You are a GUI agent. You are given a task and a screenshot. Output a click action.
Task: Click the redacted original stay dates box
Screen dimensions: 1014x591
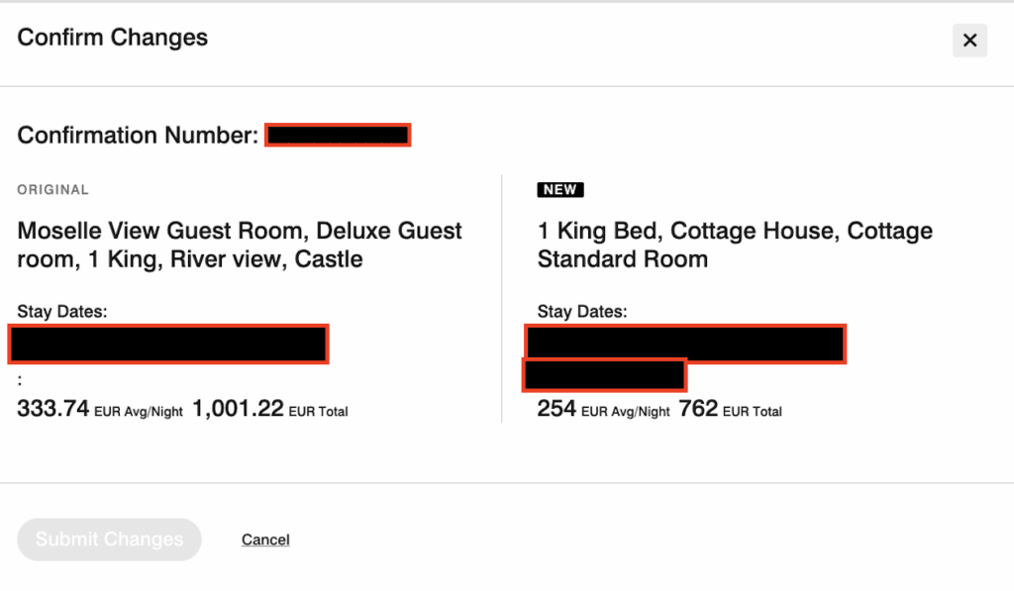point(167,344)
